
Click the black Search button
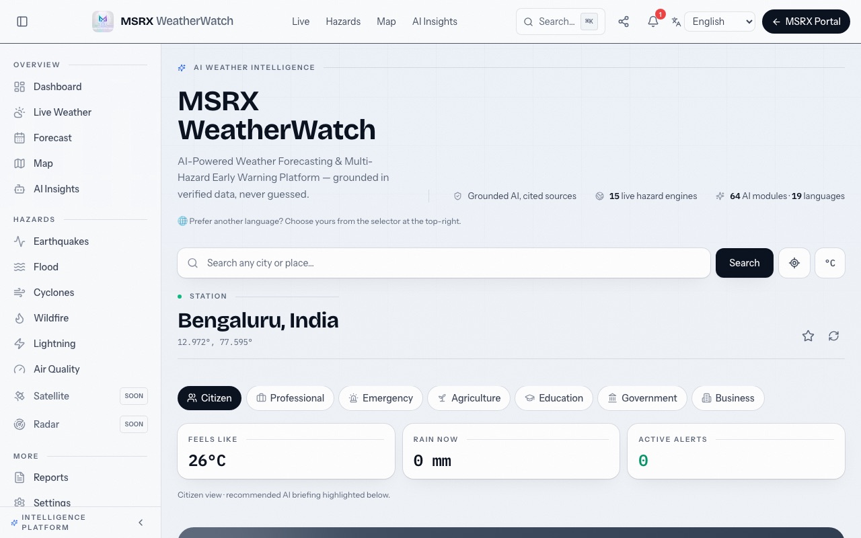click(x=745, y=263)
